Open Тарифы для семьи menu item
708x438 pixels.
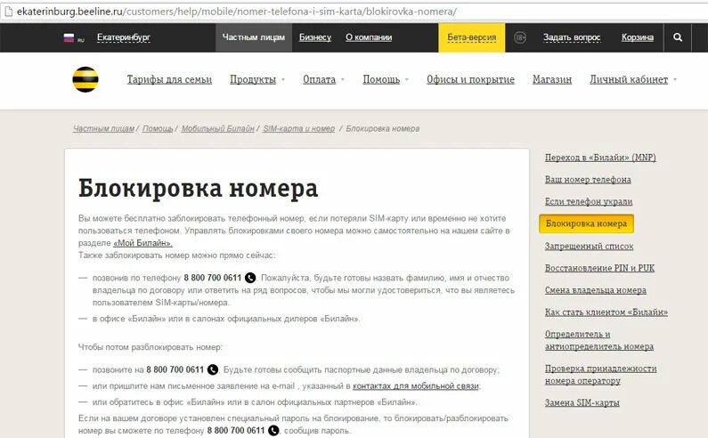tap(169, 79)
